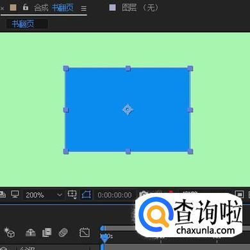Click the tan composition label color swatch
The width and height of the screenshot is (250, 250).
tap(13, 8)
